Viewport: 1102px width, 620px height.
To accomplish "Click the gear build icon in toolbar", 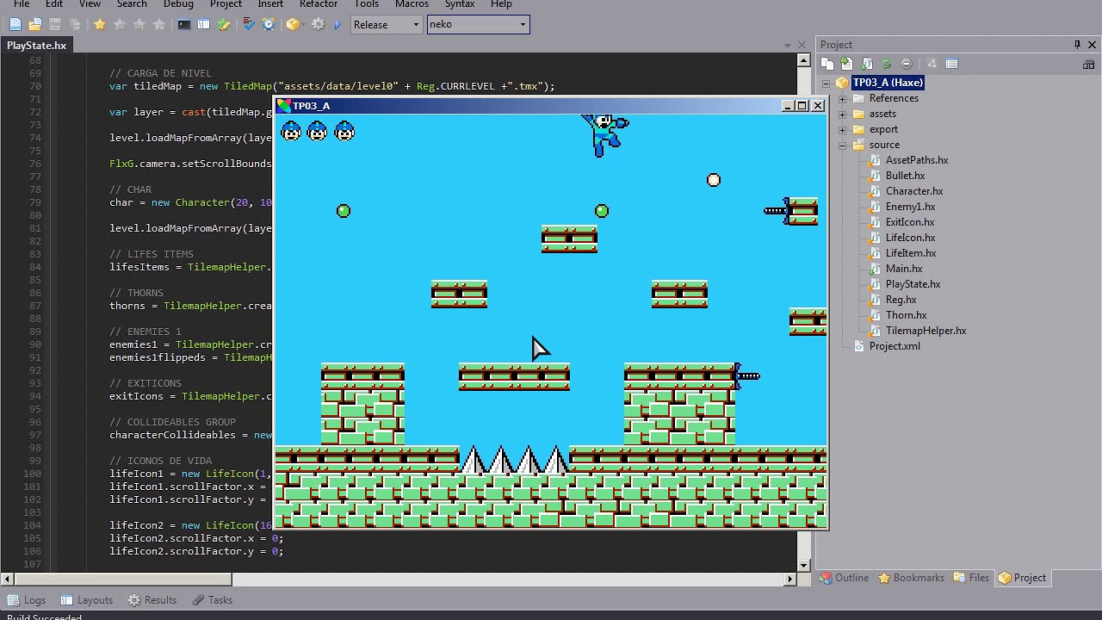I will pos(319,25).
